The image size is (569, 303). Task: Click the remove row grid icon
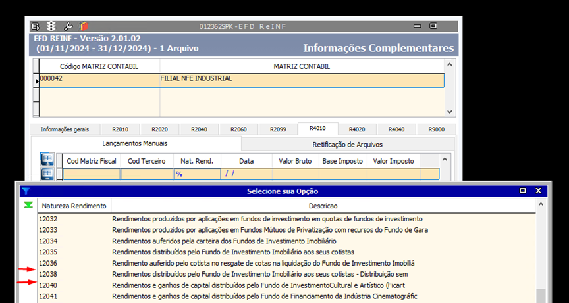click(x=47, y=174)
